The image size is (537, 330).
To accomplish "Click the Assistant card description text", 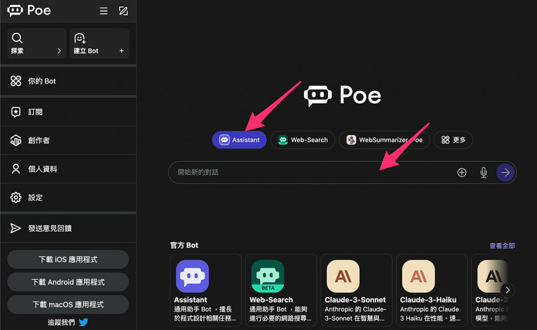I will pyautogui.click(x=205, y=314).
